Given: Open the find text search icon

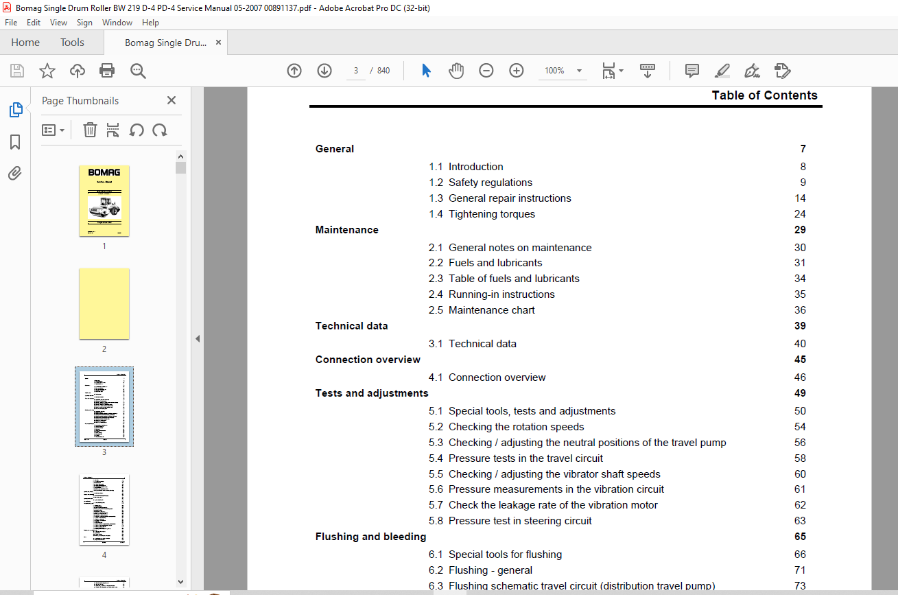Looking at the screenshot, I should [x=138, y=71].
